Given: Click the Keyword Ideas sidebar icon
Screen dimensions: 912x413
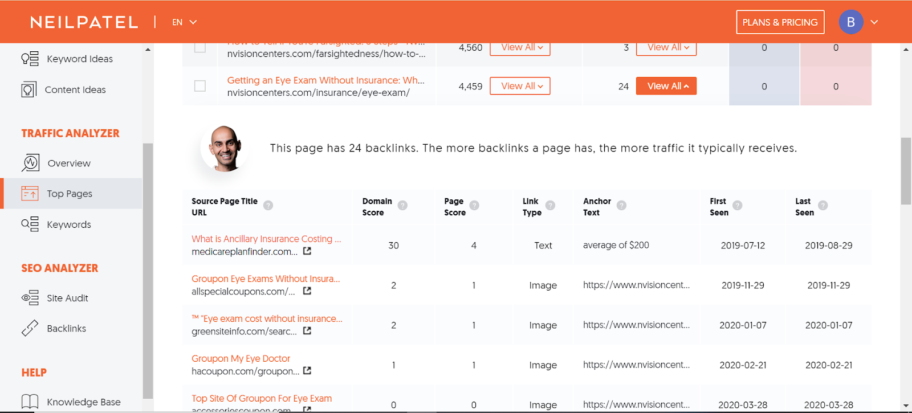Looking at the screenshot, I should tap(30, 59).
